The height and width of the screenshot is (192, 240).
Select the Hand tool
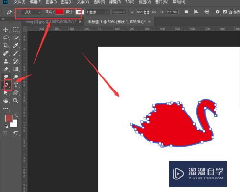coord(6,101)
